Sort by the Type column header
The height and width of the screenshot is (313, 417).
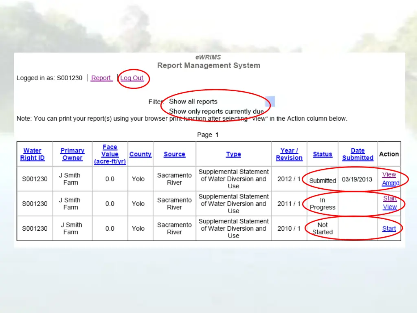(x=233, y=154)
